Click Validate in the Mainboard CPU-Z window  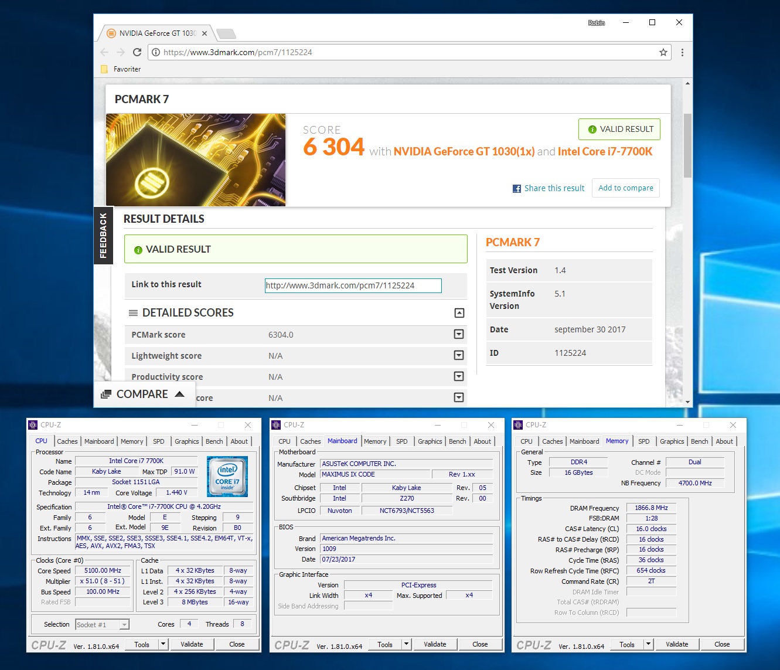(435, 644)
